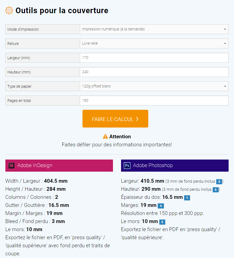Image resolution: width=234 pixels, height=258 pixels.
Task: Select the Adobe Photoshop section header
Action: click(x=175, y=165)
